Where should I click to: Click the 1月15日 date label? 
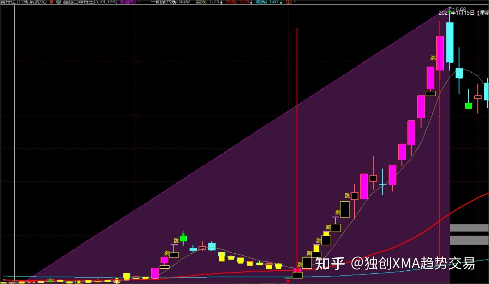462,13
